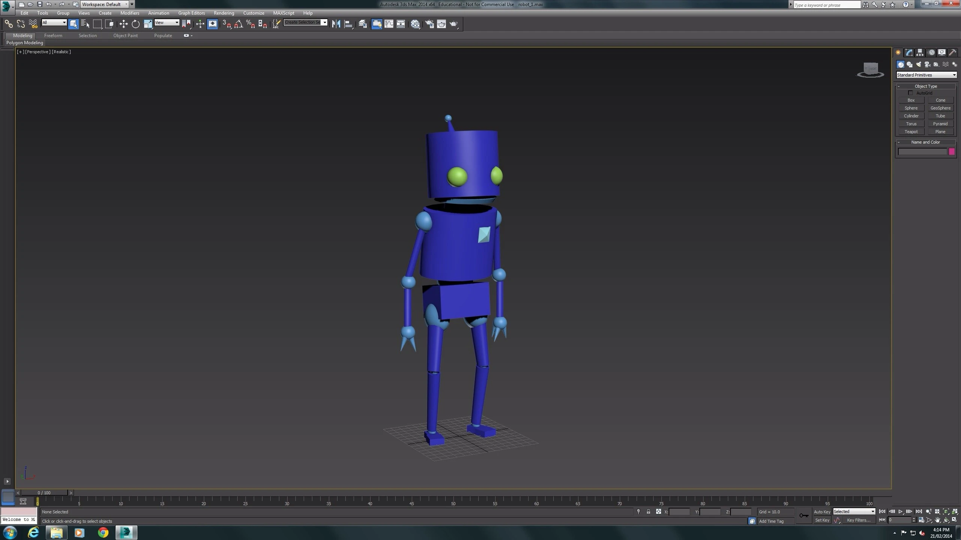The height and width of the screenshot is (540, 961).
Task: Open the Modifiers menu
Action: (x=130, y=13)
